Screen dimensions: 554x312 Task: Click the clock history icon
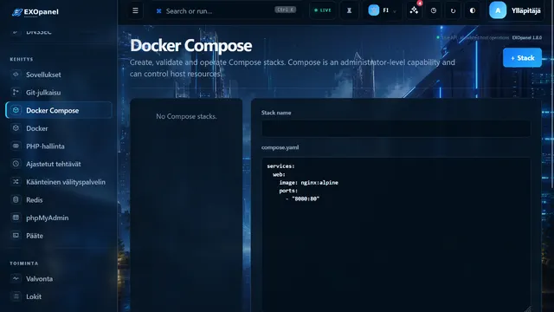[x=434, y=10]
